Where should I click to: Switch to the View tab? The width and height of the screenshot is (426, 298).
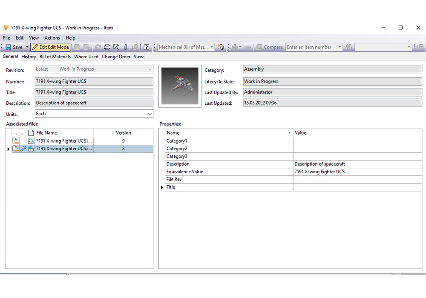pyautogui.click(x=138, y=57)
